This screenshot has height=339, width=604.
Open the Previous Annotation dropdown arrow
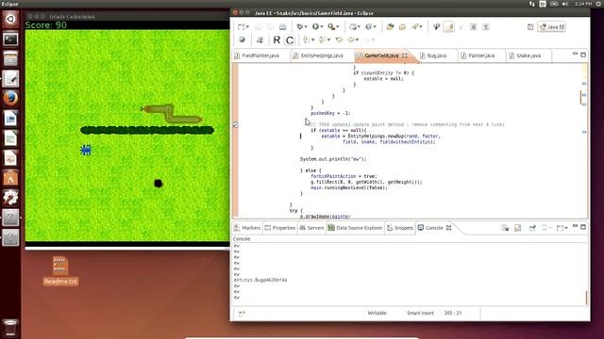(328, 40)
